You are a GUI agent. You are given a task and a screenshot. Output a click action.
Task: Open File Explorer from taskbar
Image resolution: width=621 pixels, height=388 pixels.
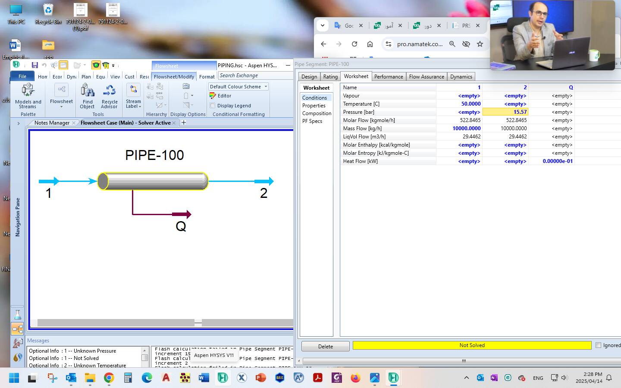click(90, 378)
